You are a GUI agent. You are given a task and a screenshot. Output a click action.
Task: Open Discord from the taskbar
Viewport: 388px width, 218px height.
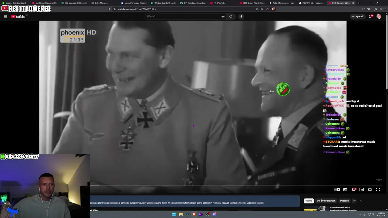coord(215,214)
